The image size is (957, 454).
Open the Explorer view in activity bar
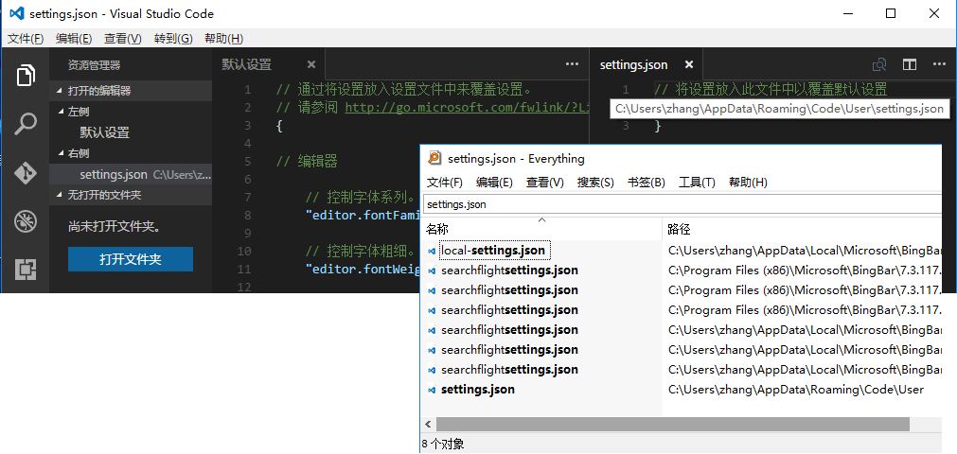[25, 76]
